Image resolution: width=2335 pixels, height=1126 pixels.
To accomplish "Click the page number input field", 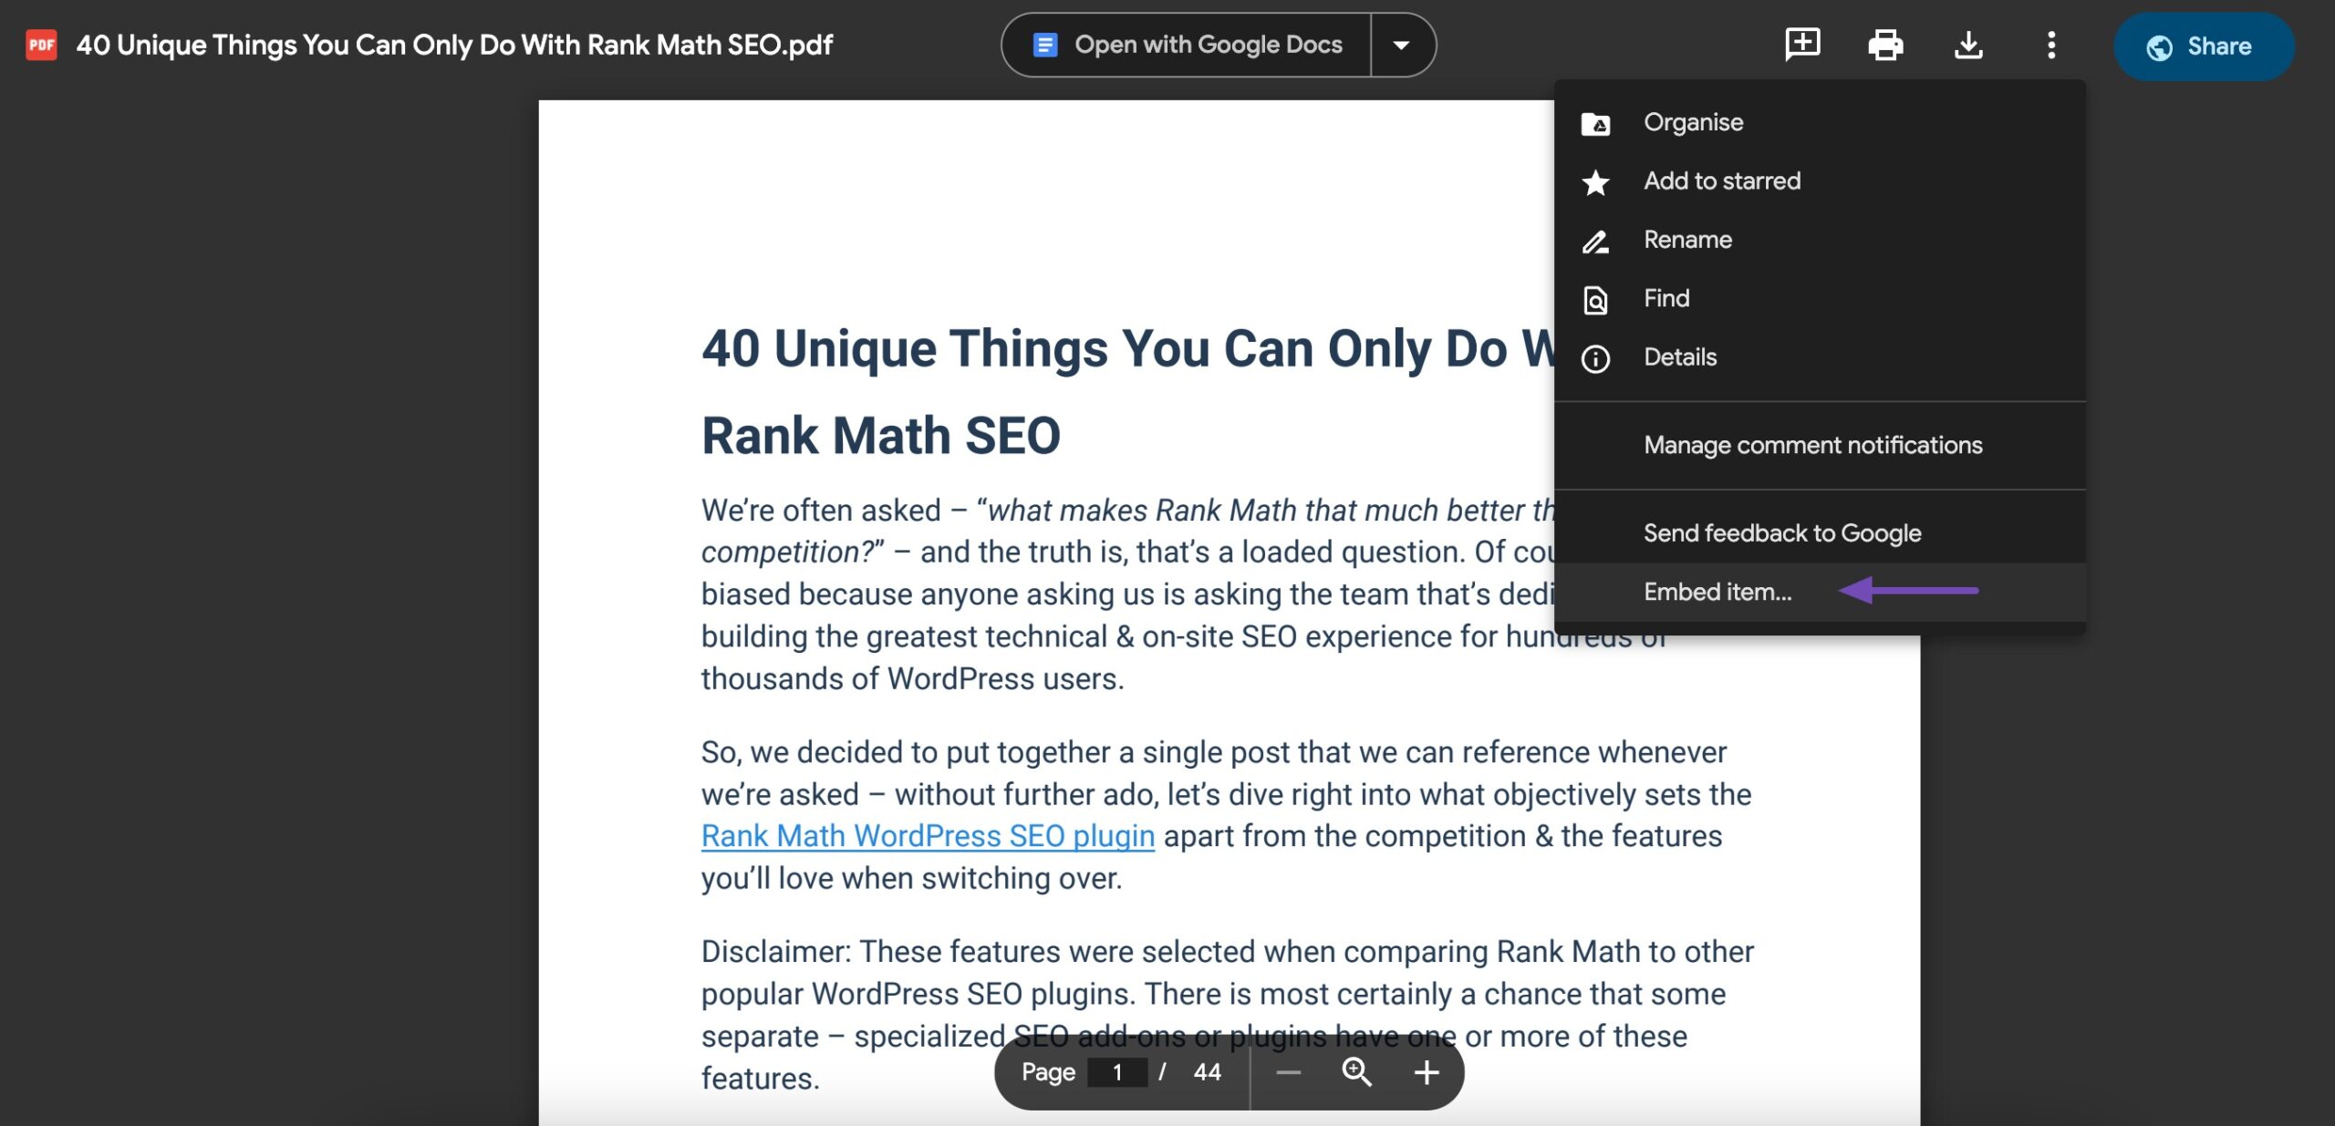I will [1117, 1072].
